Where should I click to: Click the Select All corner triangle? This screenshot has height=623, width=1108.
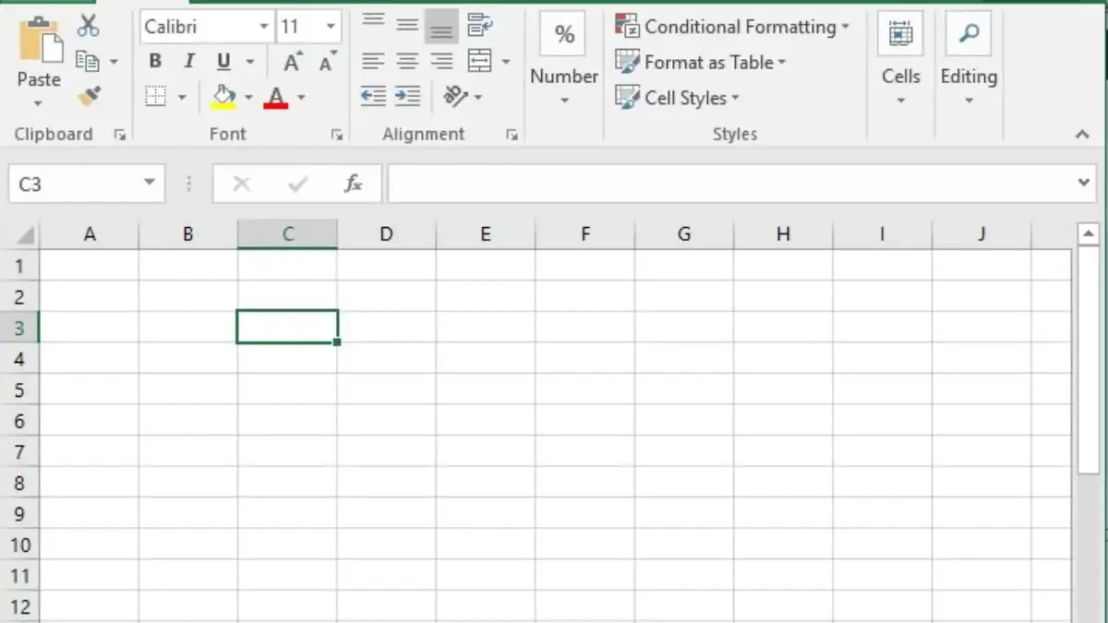pyautogui.click(x=25, y=234)
